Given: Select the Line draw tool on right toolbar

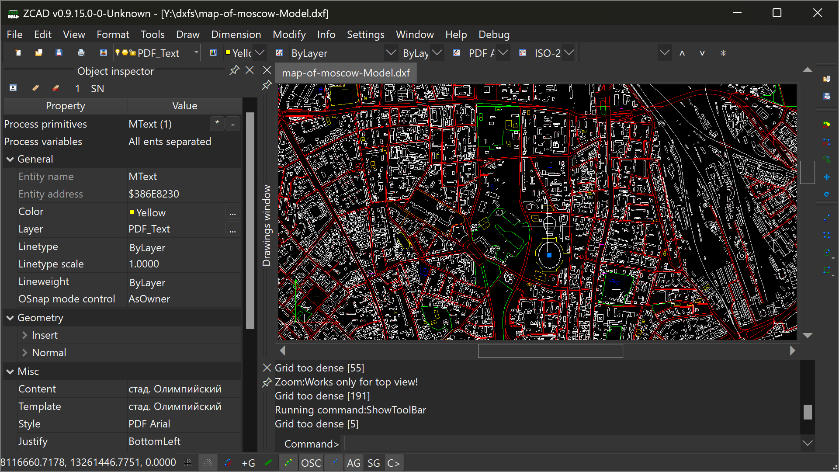Looking at the screenshot, I should pos(827,218).
